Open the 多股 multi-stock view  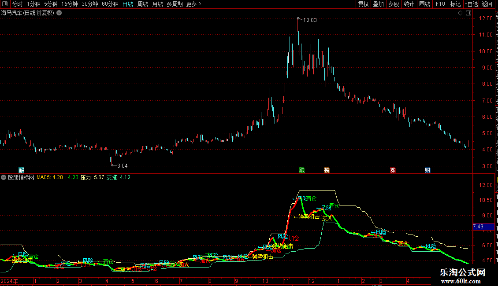pyautogui.click(x=394, y=4)
